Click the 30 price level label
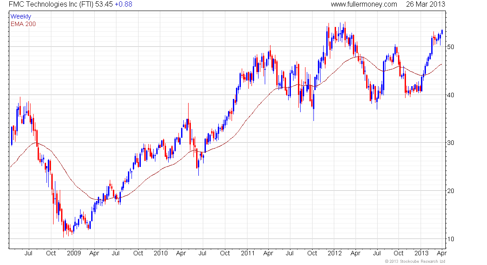487x265 pixels. [450, 143]
